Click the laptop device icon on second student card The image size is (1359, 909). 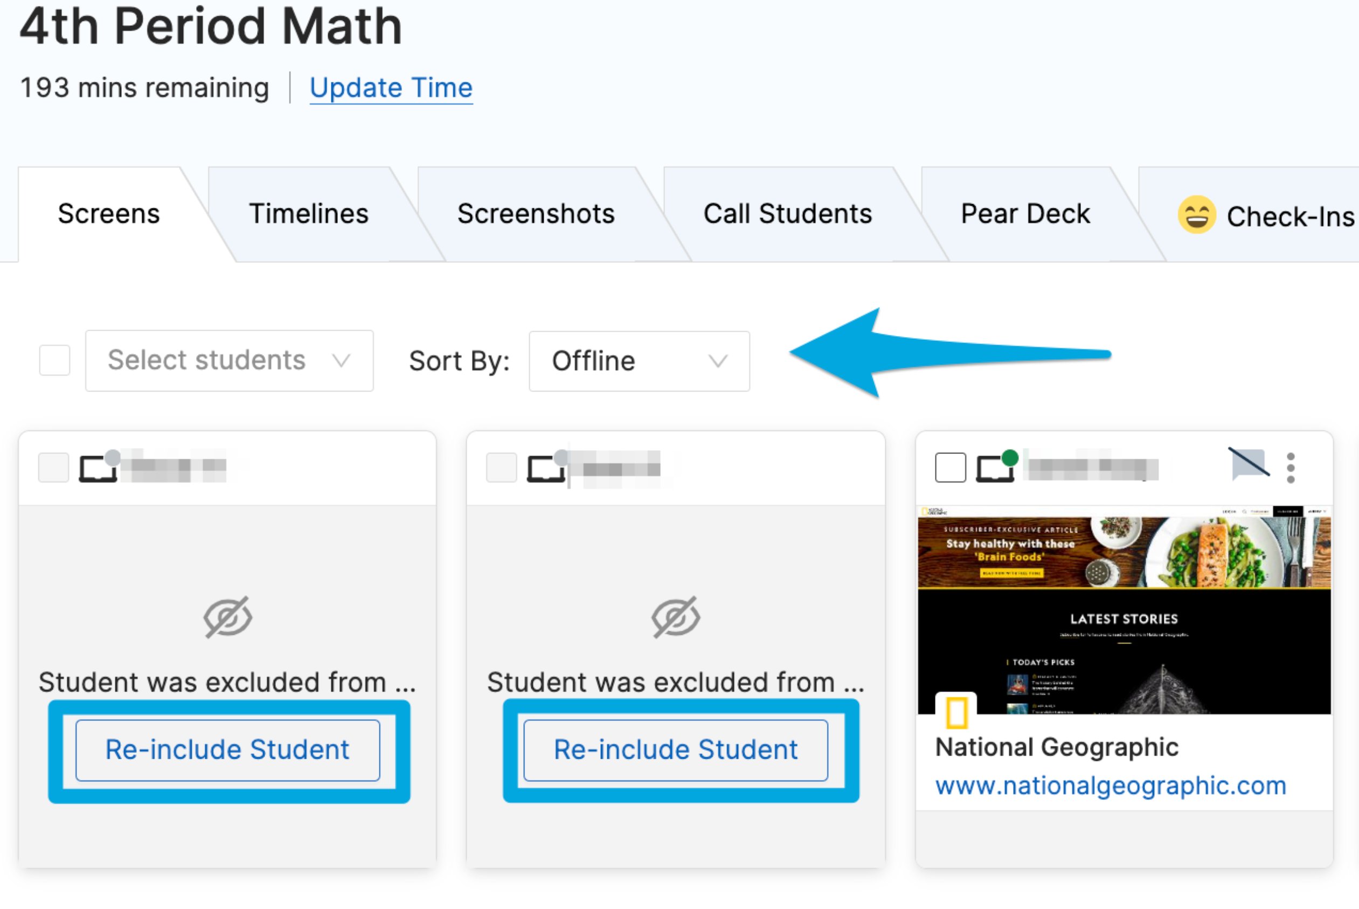(x=546, y=467)
